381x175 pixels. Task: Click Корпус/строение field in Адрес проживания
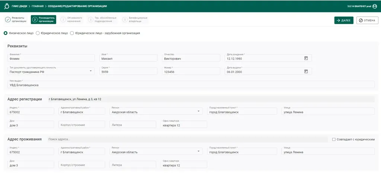[82, 165]
